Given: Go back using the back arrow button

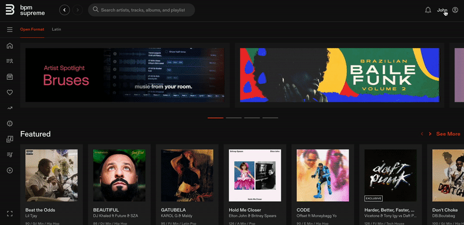Looking at the screenshot, I should (64, 10).
